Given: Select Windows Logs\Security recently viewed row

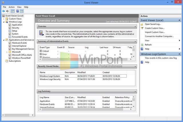Looking at the screenshot, I should [x=83, y=79].
